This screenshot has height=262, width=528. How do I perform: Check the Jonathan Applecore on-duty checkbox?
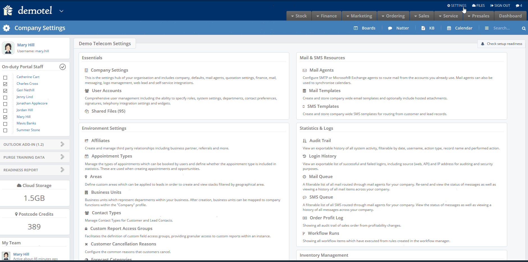5,104
